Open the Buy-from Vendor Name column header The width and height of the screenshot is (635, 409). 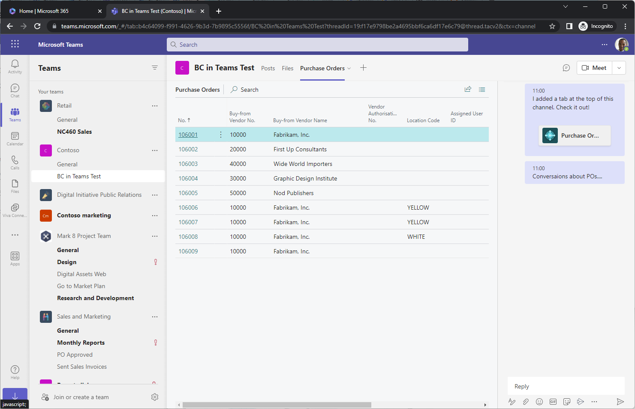[x=300, y=120]
